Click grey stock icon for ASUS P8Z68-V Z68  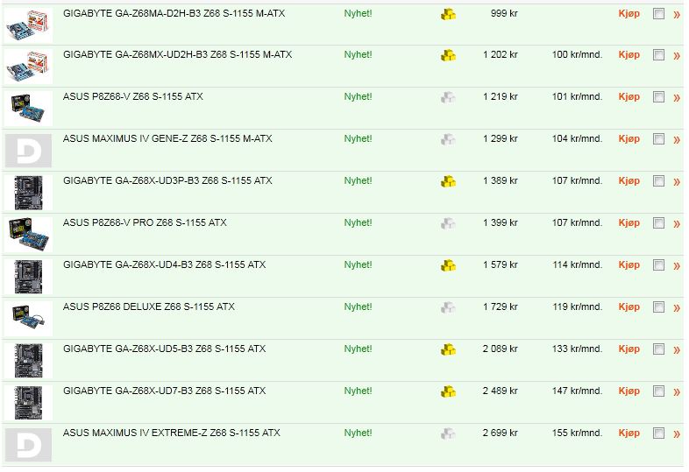[448, 97]
